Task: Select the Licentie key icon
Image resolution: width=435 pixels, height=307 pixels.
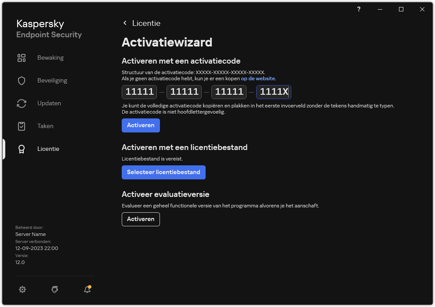Action: 22,149
